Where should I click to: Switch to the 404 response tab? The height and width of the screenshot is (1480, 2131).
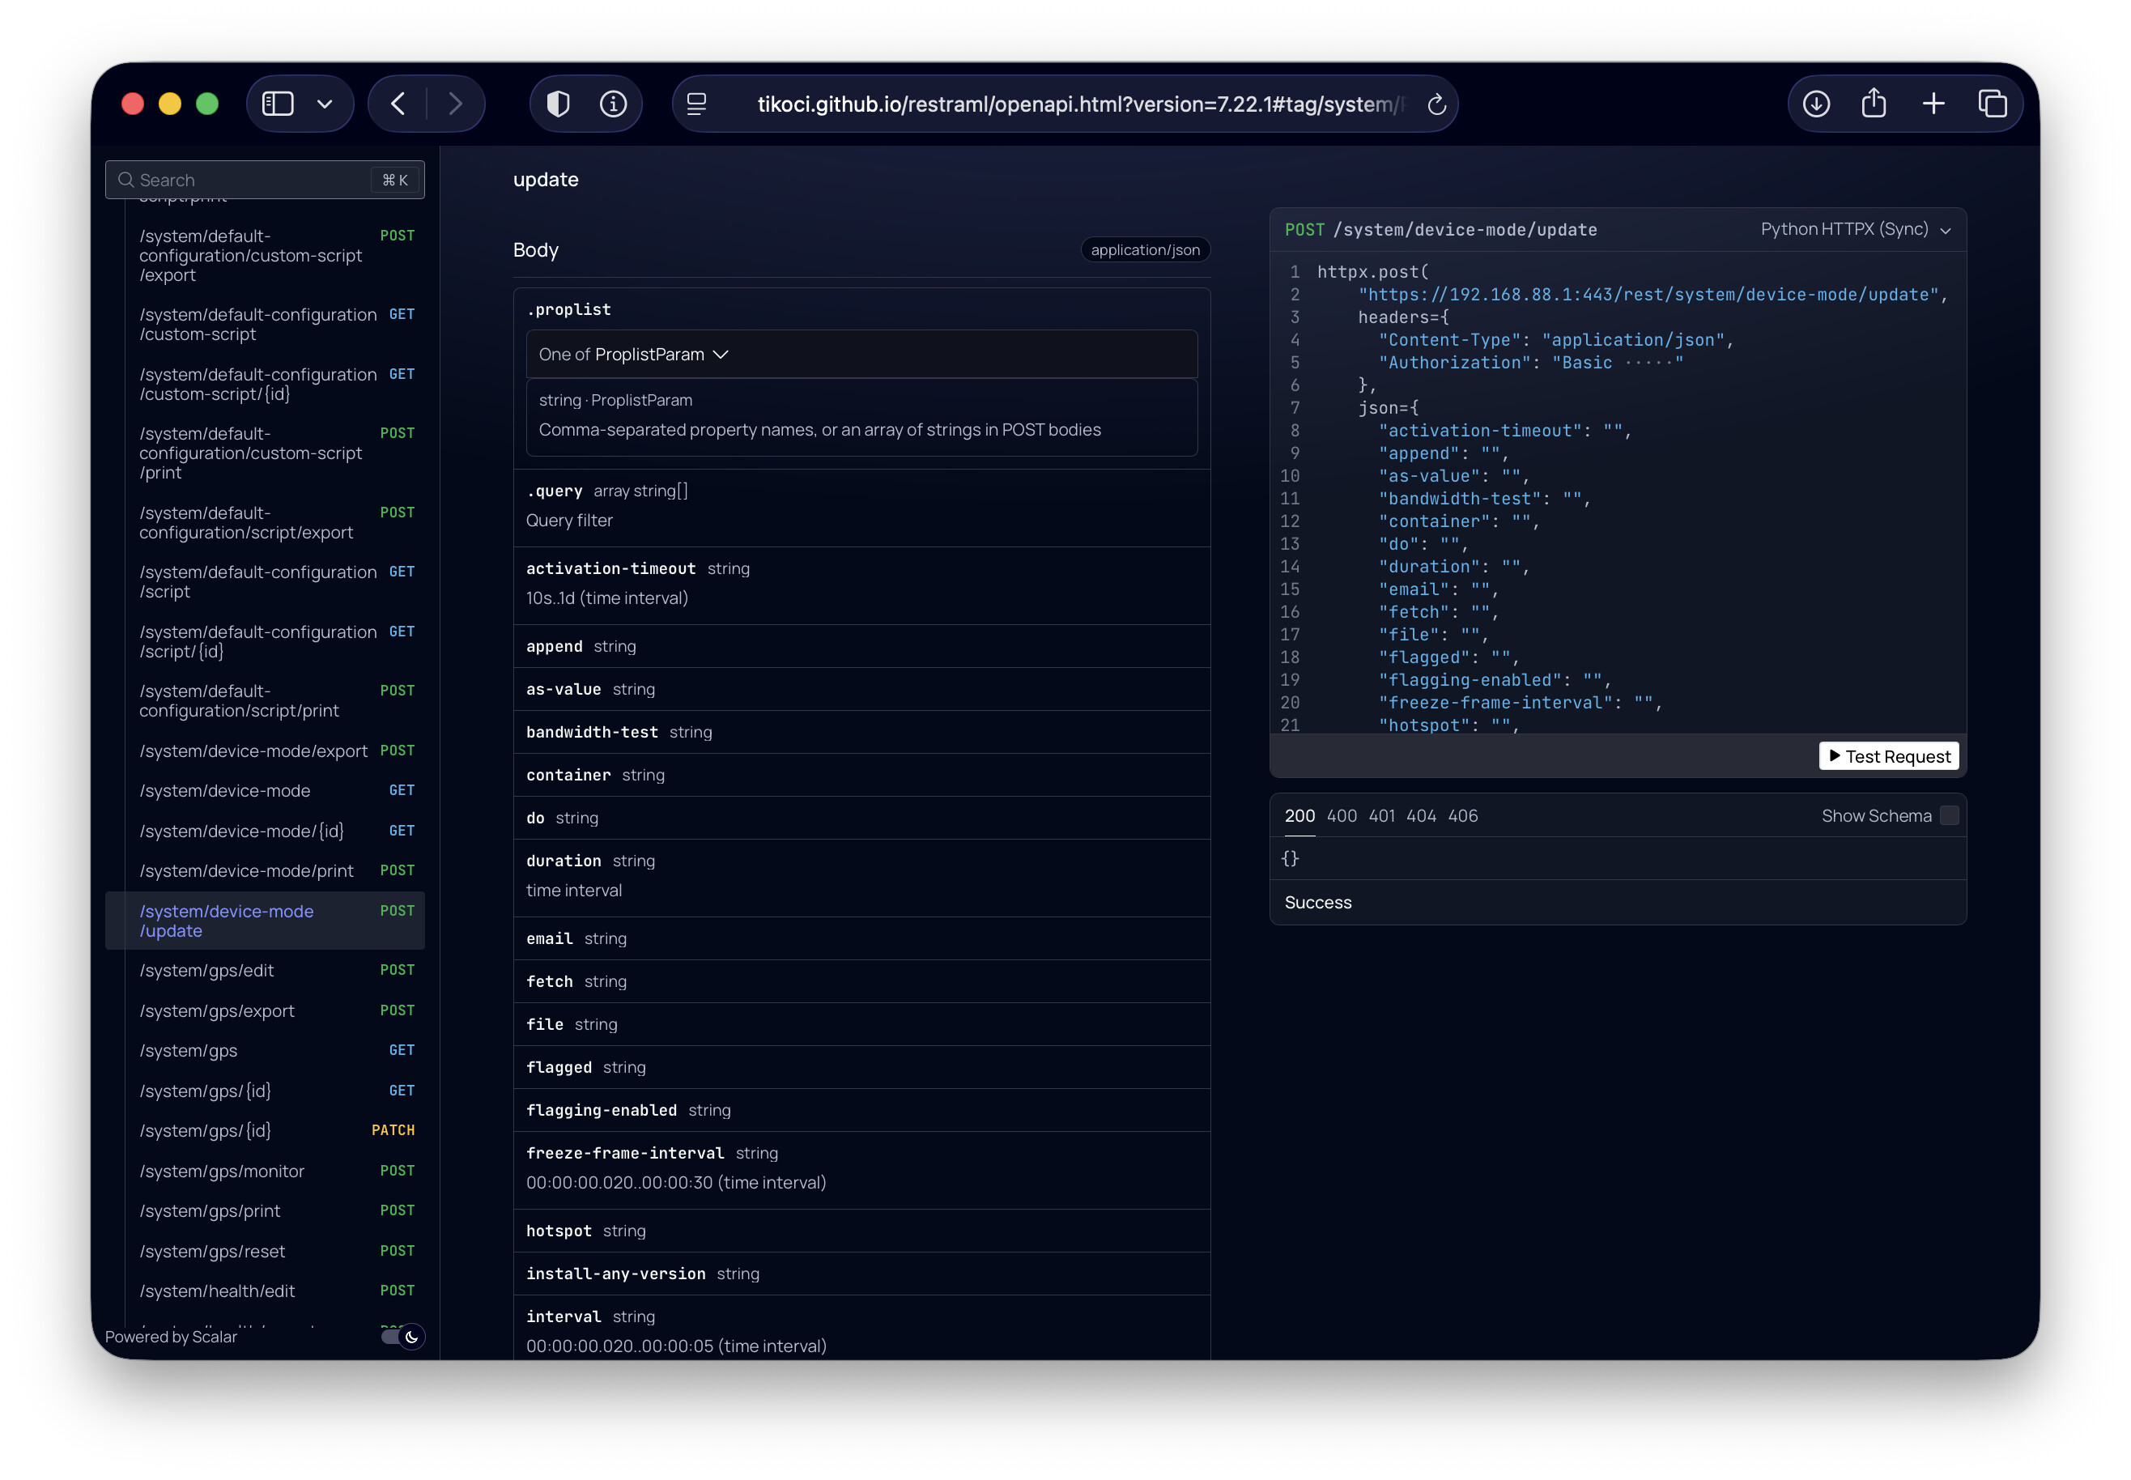[1421, 816]
